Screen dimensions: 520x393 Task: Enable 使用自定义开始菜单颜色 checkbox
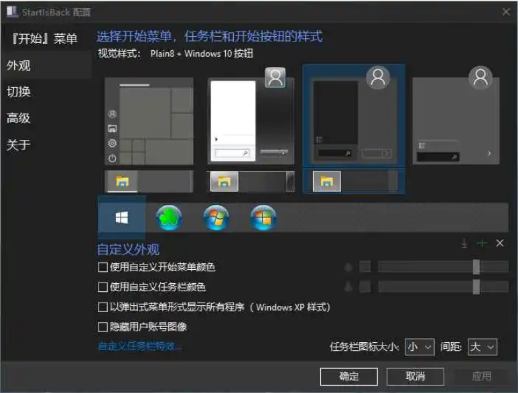tap(103, 267)
